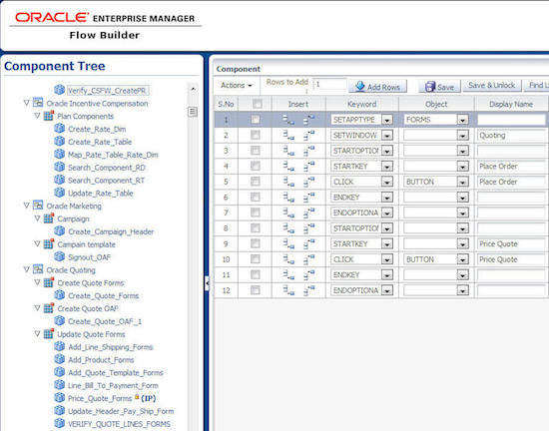The width and height of the screenshot is (549, 431).
Task: Check the checkbox for row 4 STARTKEY
Action: [x=256, y=166]
